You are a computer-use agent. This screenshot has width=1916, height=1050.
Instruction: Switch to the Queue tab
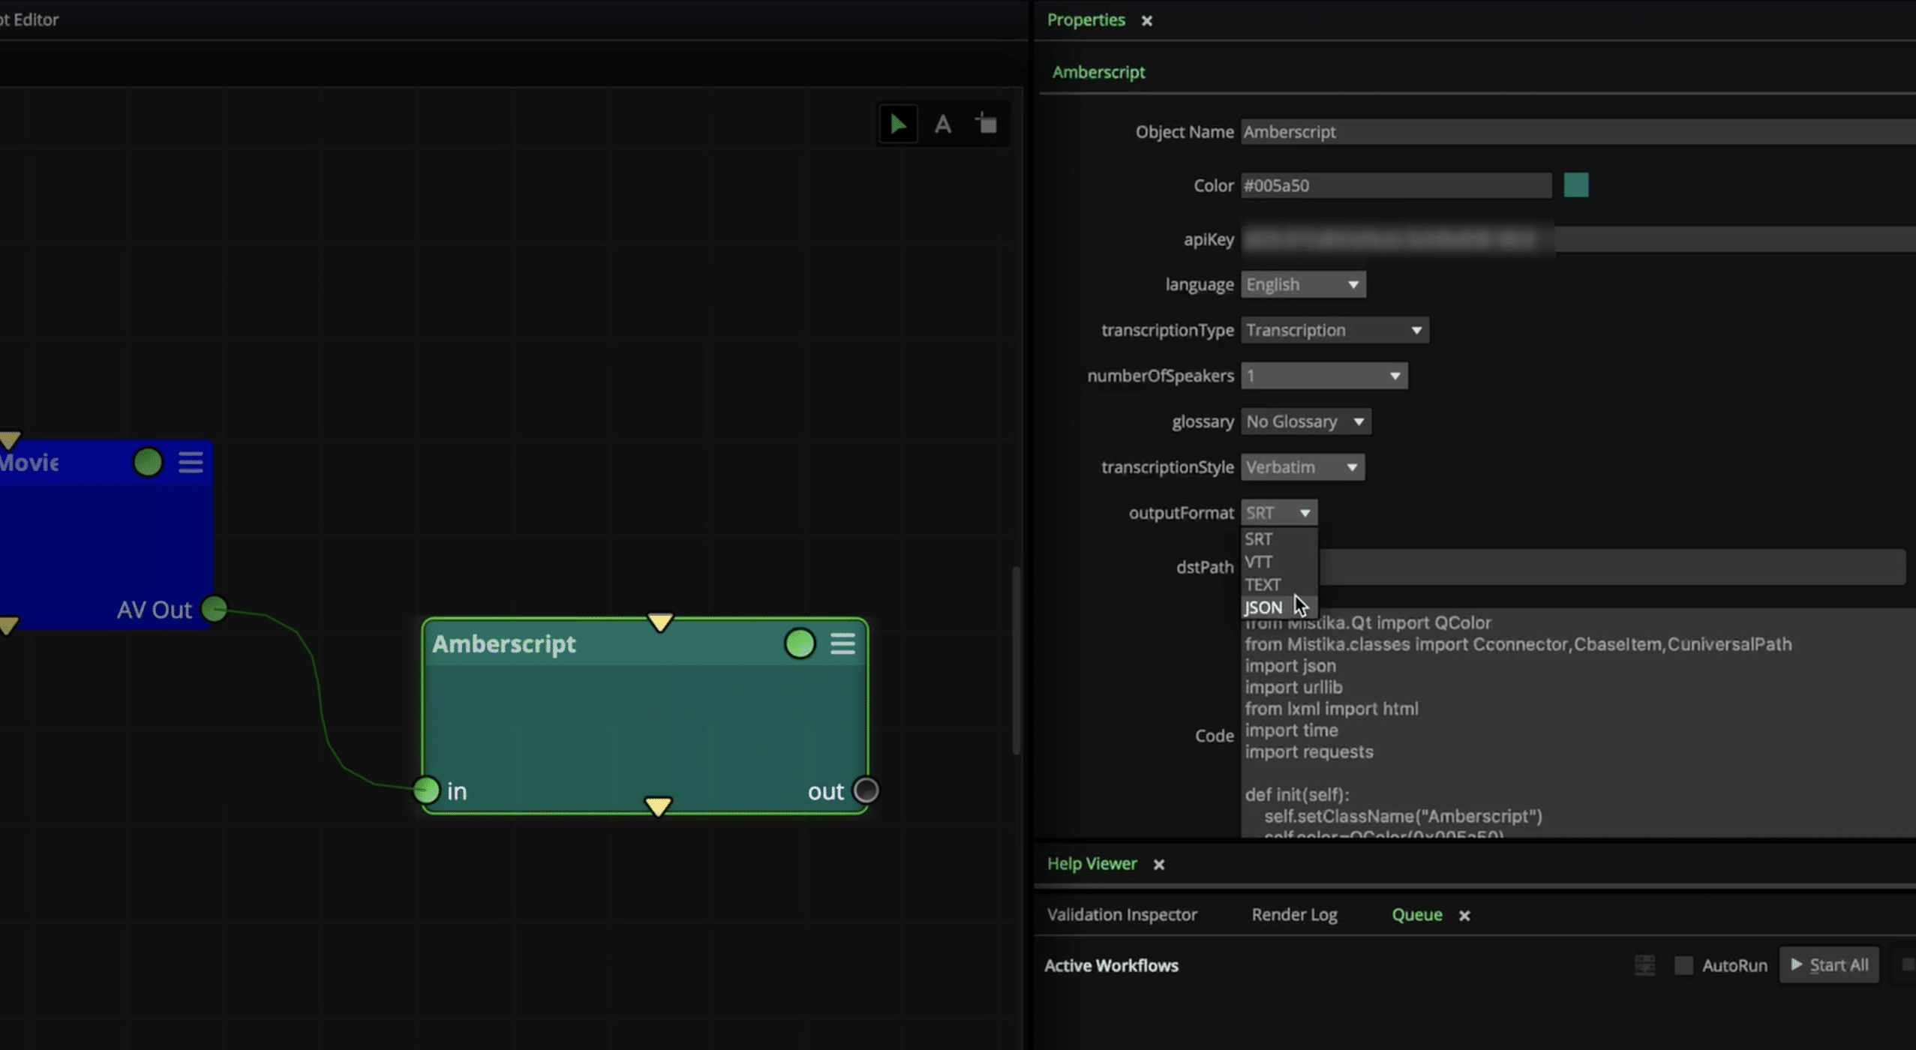click(1416, 915)
